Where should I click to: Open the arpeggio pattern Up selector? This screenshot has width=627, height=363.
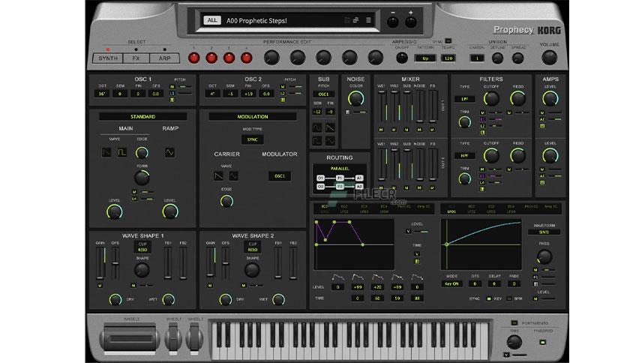pos(425,58)
